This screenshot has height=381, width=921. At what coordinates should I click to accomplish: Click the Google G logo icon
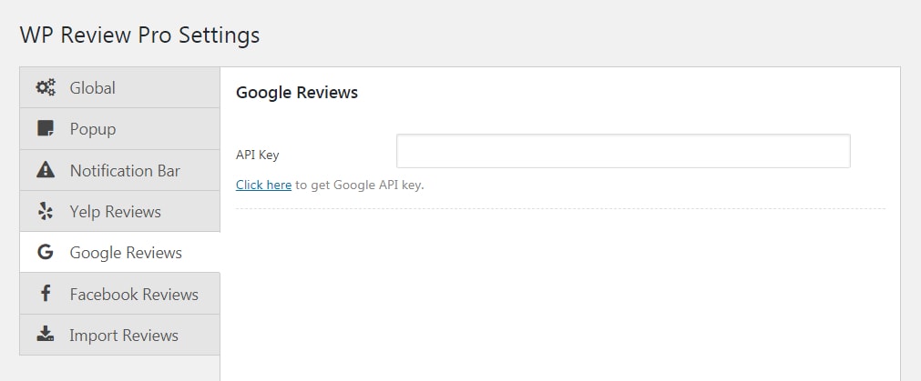coord(46,253)
